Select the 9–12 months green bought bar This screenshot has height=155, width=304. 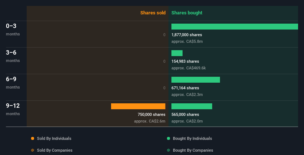tap(192, 106)
